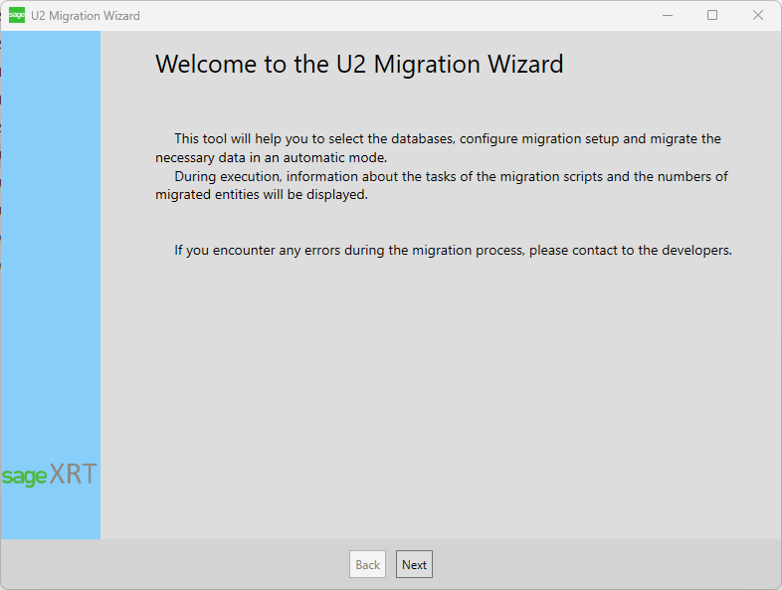
Task: Click empty title bar space before Minimize
Action: click(x=398, y=15)
